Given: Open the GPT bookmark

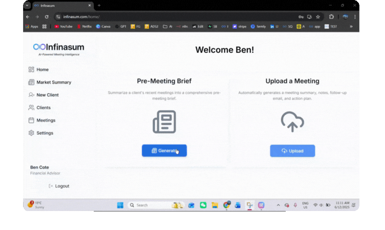Looking at the screenshot, I should tap(120, 26).
